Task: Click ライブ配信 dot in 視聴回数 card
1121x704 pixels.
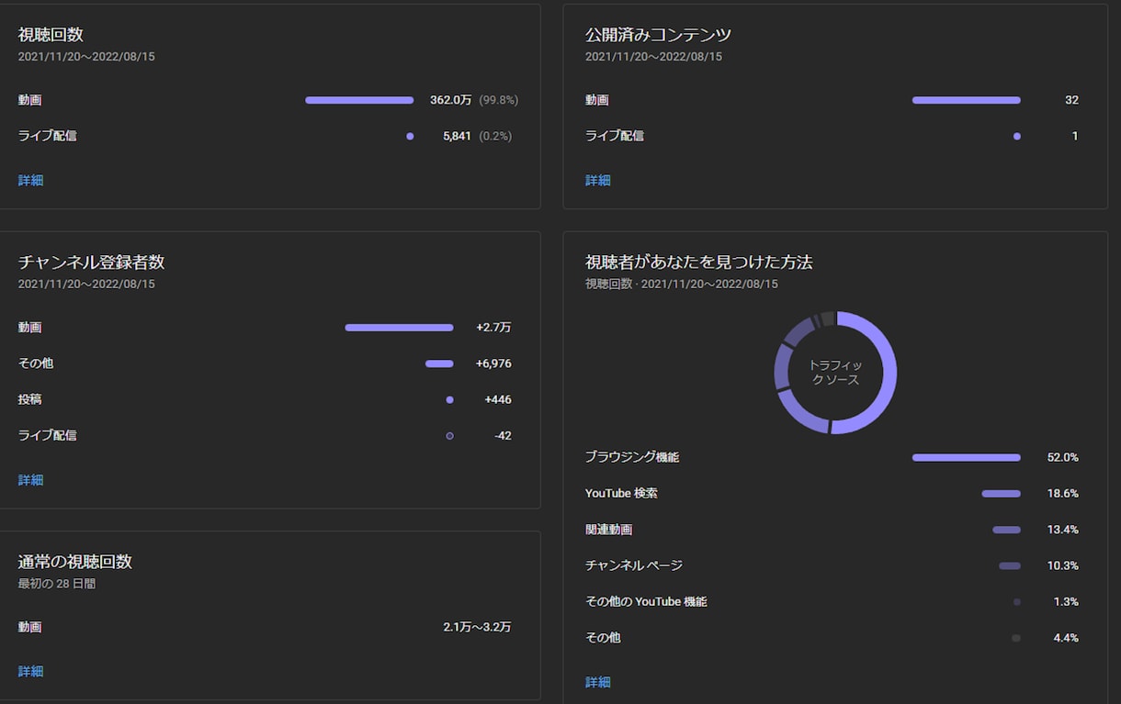Action: [x=410, y=136]
